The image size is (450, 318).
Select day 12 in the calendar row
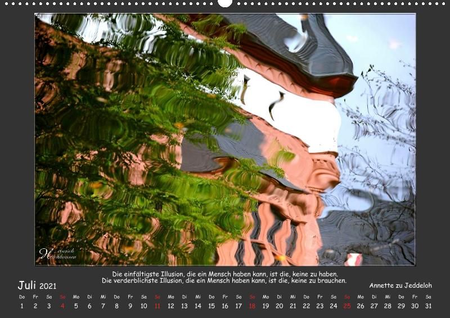point(171,306)
